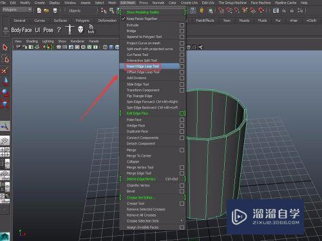Click the question mark status line icon
This screenshot has width=322, height=241.
click(x=193, y=10)
